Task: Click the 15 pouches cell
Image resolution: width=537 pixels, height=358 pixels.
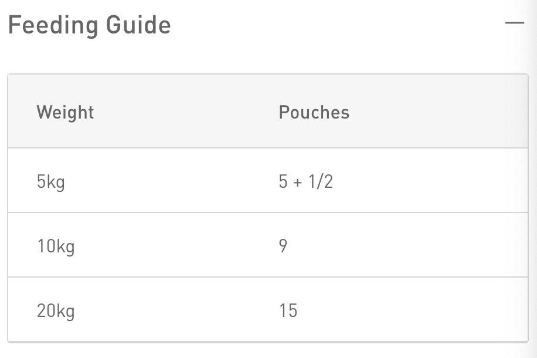Action: coord(288,310)
